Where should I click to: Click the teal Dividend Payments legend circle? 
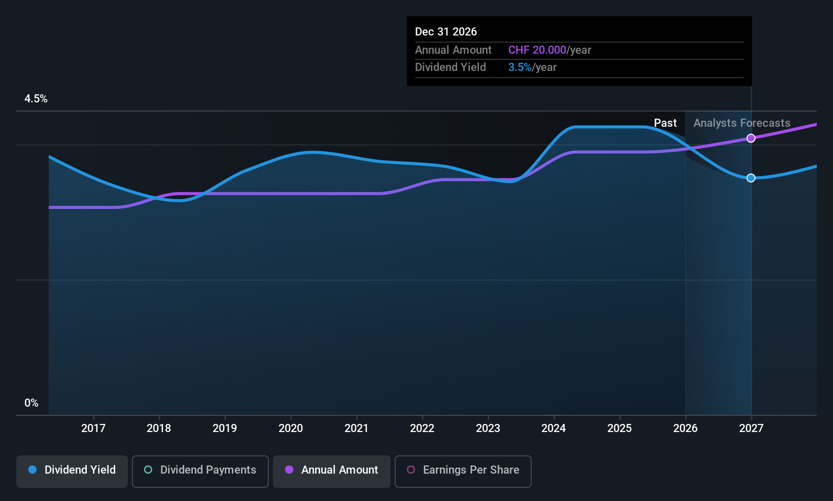tap(148, 470)
